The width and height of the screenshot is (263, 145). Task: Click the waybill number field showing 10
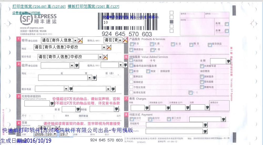pos(123,22)
